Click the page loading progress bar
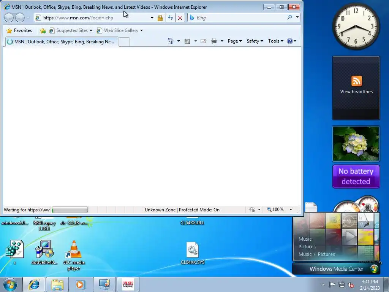The image size is (389, 292). 70,210
